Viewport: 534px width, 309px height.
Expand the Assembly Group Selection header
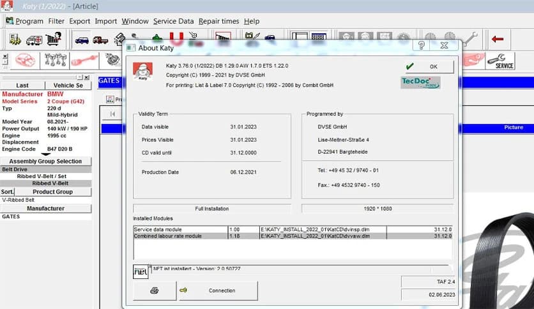(x=45, y=162)
